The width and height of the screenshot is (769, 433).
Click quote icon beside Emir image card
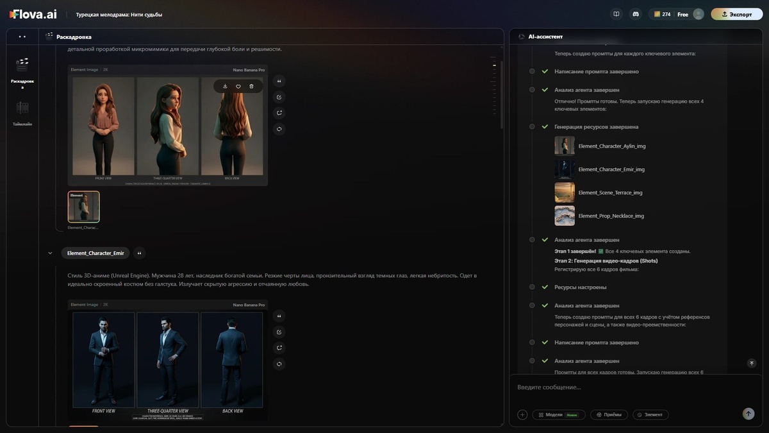[x=279, y=316]
